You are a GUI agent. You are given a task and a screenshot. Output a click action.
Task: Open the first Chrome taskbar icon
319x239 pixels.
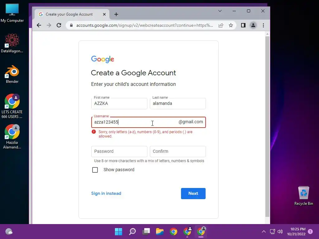tap(174, 232)
